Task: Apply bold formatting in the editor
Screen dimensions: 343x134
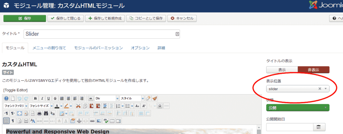Action: pos(35,98)
